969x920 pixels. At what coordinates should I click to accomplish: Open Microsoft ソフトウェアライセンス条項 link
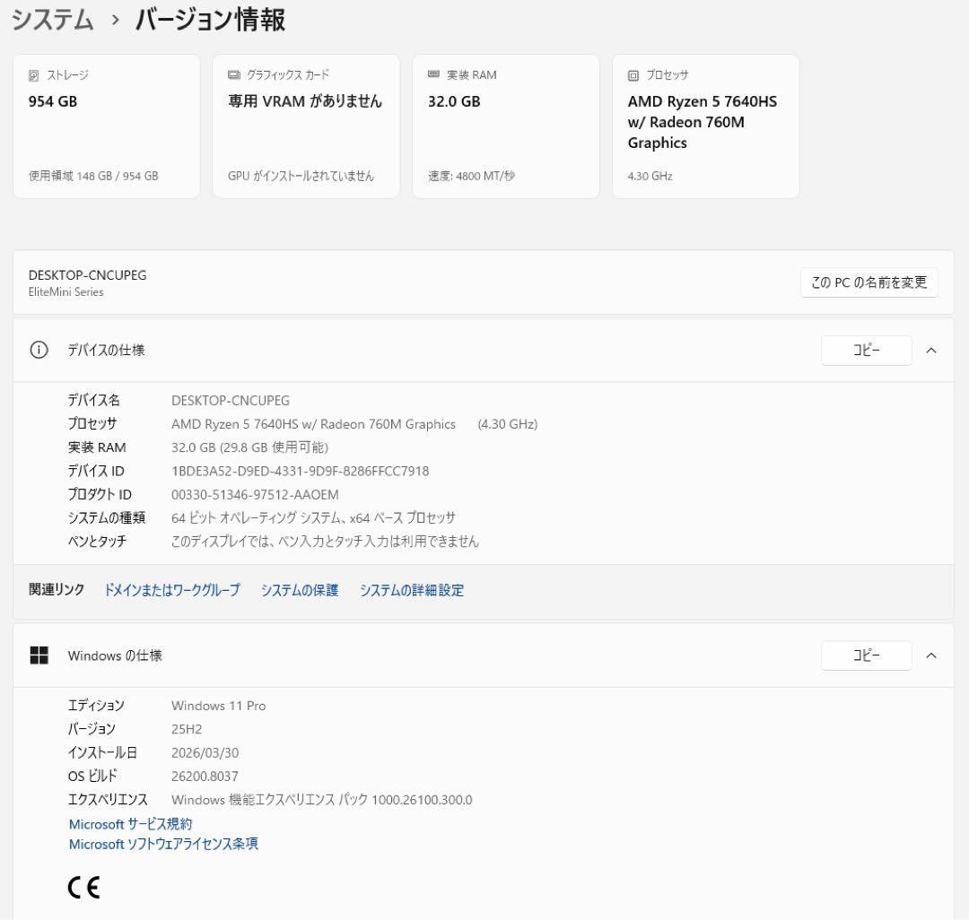[x=163, y=844]
